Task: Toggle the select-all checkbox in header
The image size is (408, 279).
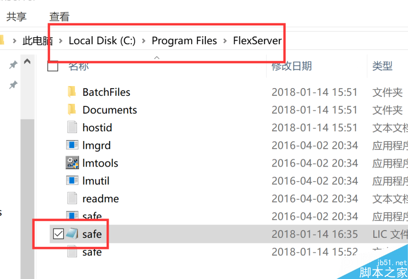Action: click(53, 66)
